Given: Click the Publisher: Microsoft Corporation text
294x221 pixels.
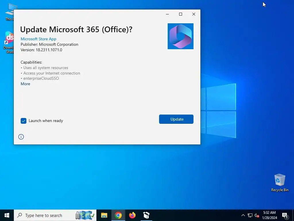Looking at the screenshot, I should (49, 44).
